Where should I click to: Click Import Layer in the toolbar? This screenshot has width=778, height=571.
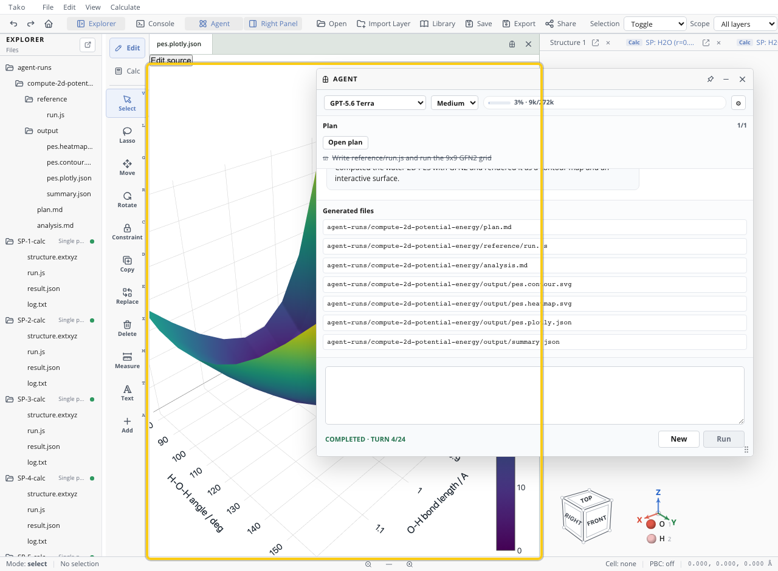(384, 24)
